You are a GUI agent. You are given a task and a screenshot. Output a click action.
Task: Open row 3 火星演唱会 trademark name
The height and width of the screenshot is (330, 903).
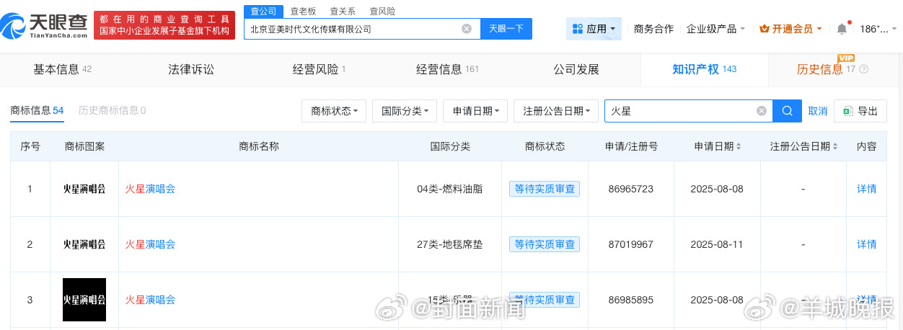click(x=150, y=300)
